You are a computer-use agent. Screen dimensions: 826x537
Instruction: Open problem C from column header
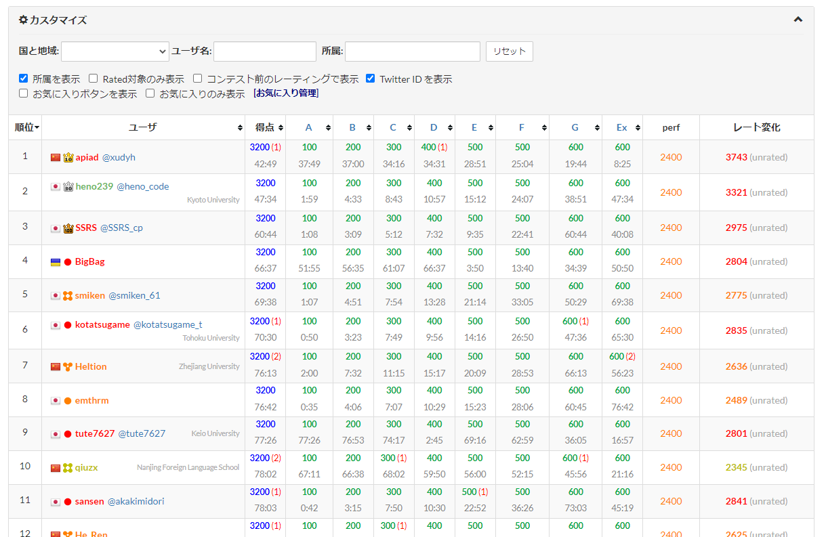[393, 127]
